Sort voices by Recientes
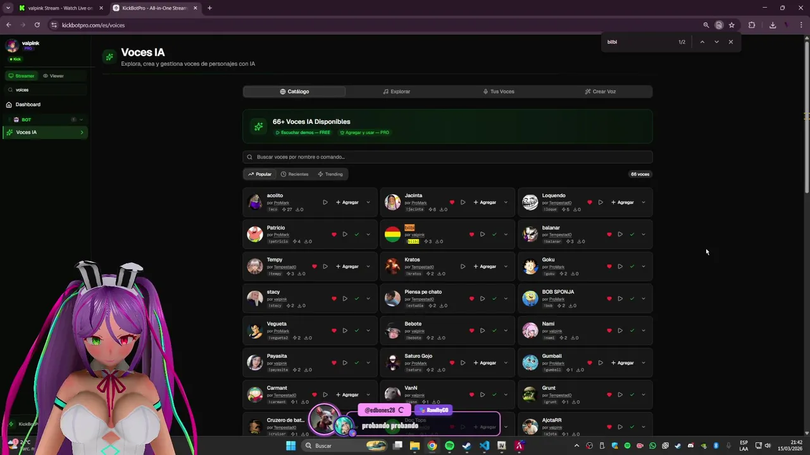Image resolution: width=810 pixels, height=455 pixels. click(294, 174)
